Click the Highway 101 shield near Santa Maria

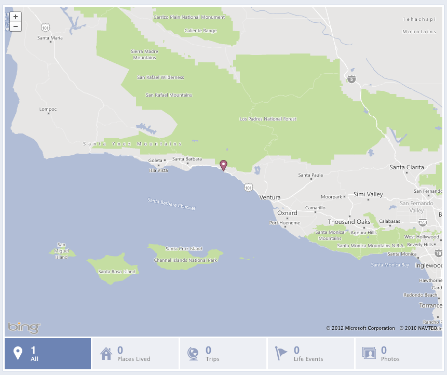pyautogui.click(x=46, y=26)
